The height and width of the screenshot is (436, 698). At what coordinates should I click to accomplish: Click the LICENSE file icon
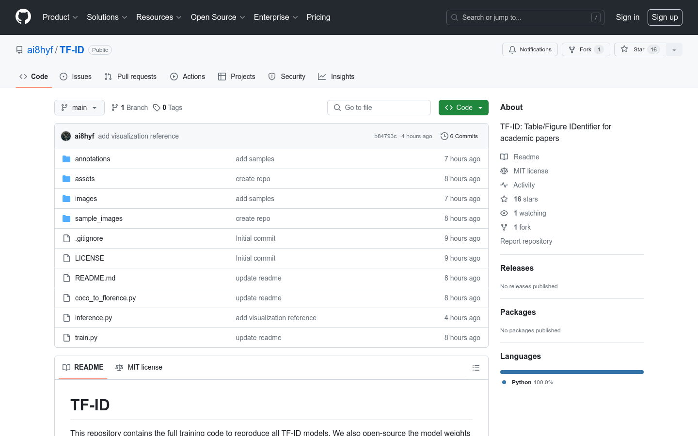pyautogui.click(x=66, y=258)
